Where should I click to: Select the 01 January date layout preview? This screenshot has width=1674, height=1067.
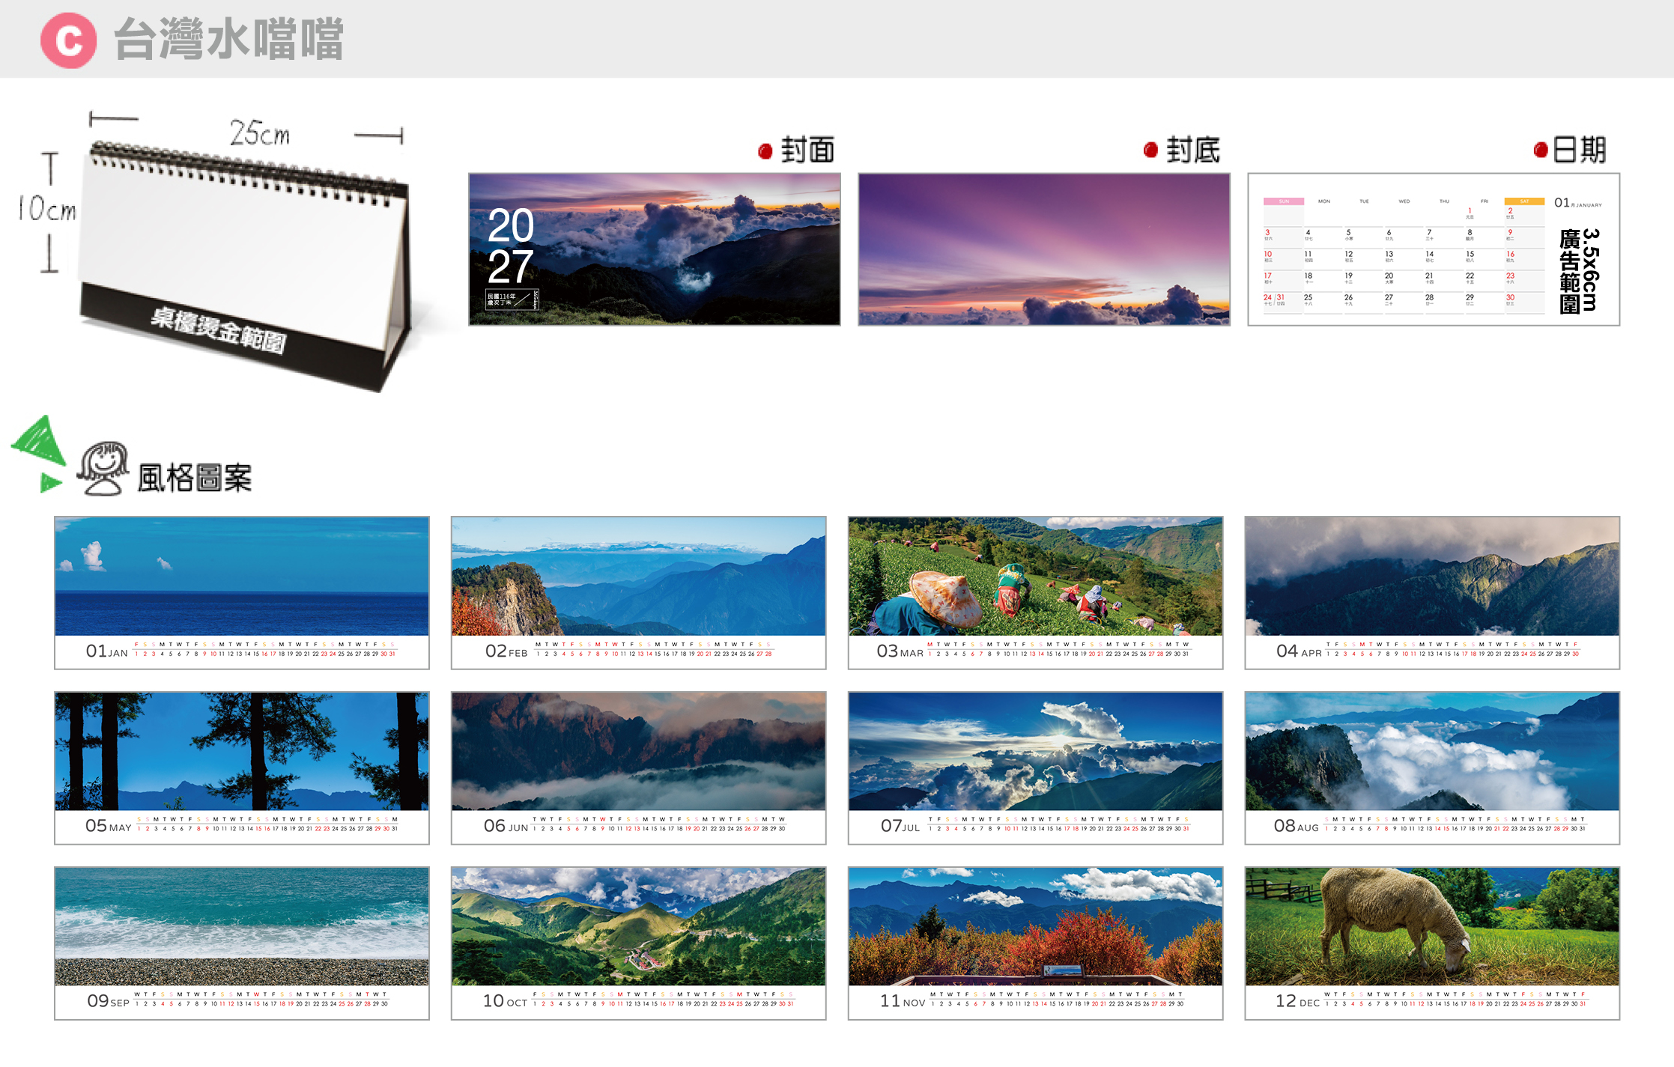(1433, 249)
